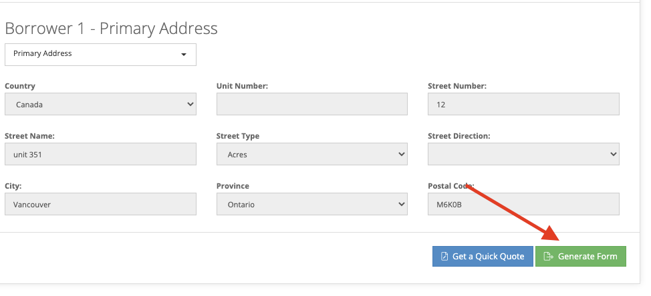Open the Primary Address type dropdown
Image resolution: width=651 pixels, height=296 pixels.
[100, 55]
